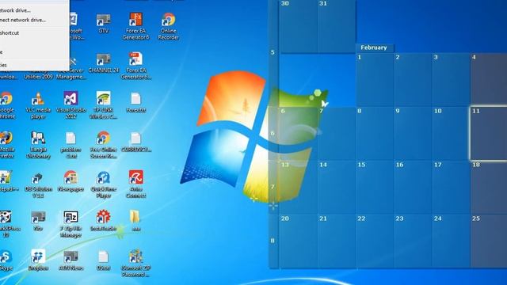Launch Forex EA Generator 6 orange Fx icon
The image size is (507, 285).
click(135, 26)
